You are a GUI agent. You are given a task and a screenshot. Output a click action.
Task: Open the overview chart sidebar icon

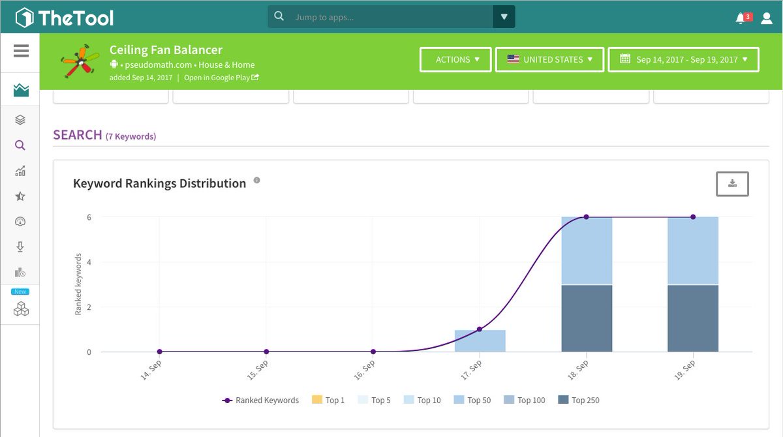[21, 89]
